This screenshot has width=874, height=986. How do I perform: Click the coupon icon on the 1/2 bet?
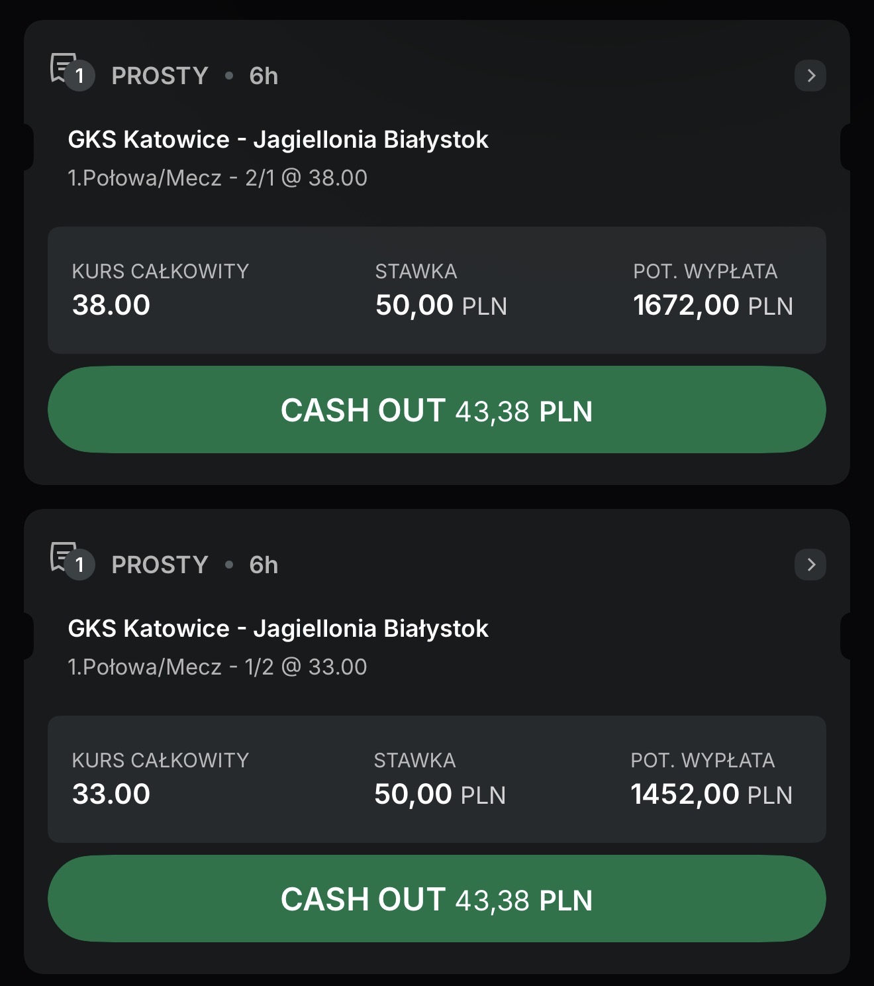(71, 560)
